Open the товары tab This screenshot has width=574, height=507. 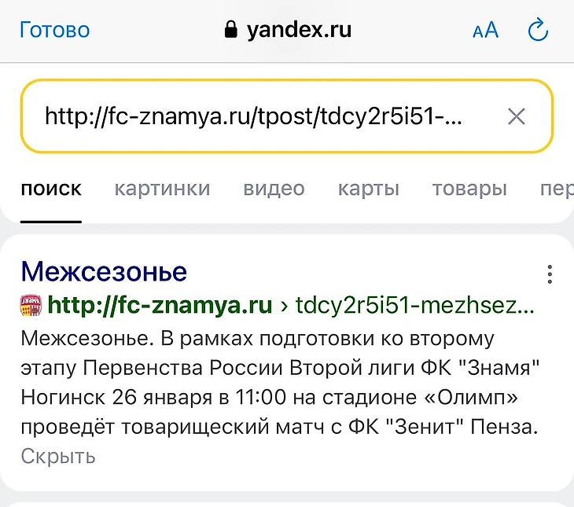click(469, 189)
